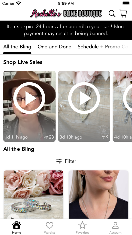Click the view count eye icon showing 23
Image resolution: width=132 pixels, height=235 pixels.
[46, 137]
